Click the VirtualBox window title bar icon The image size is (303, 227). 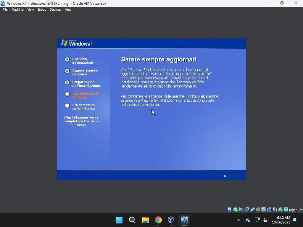pos(3,3)
